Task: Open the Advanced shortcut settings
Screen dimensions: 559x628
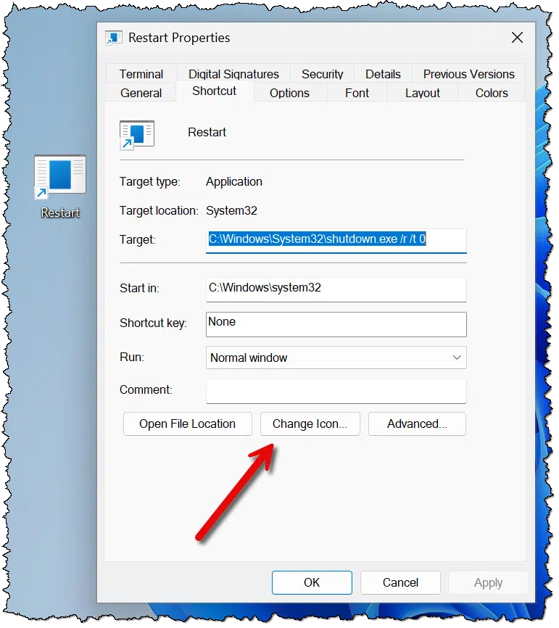Action: (417, 424)
